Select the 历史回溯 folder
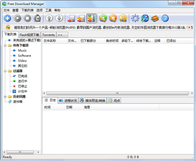 [19, 97]
